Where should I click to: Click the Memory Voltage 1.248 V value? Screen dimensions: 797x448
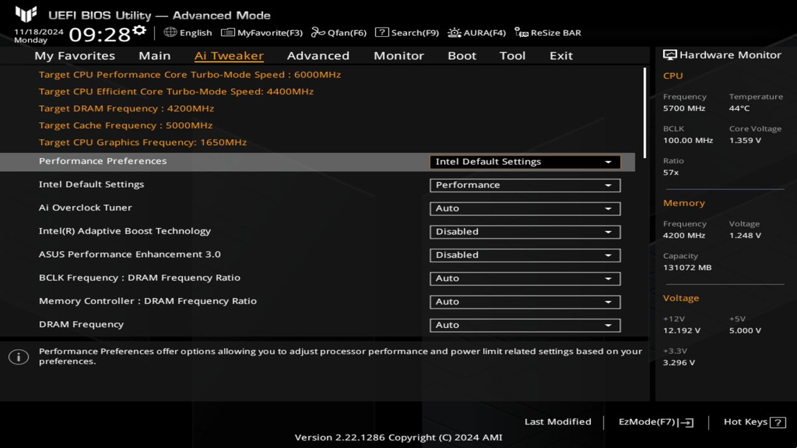(x=745, y=235)
